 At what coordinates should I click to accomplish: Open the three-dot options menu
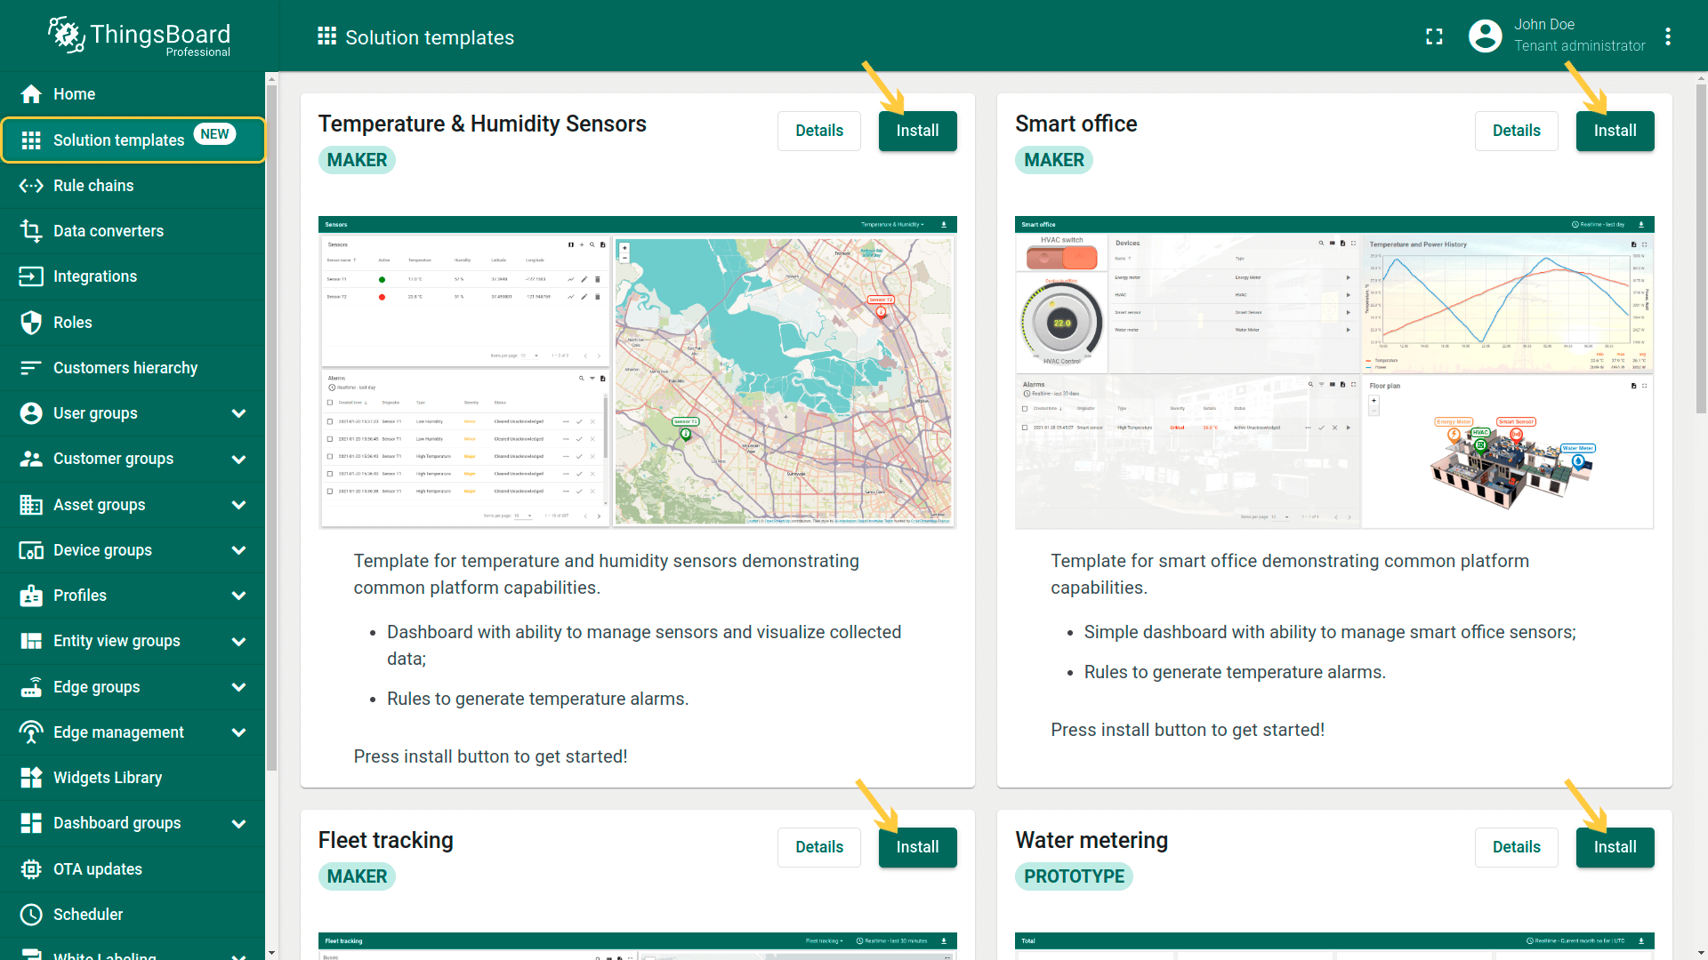click(1668, 36)
